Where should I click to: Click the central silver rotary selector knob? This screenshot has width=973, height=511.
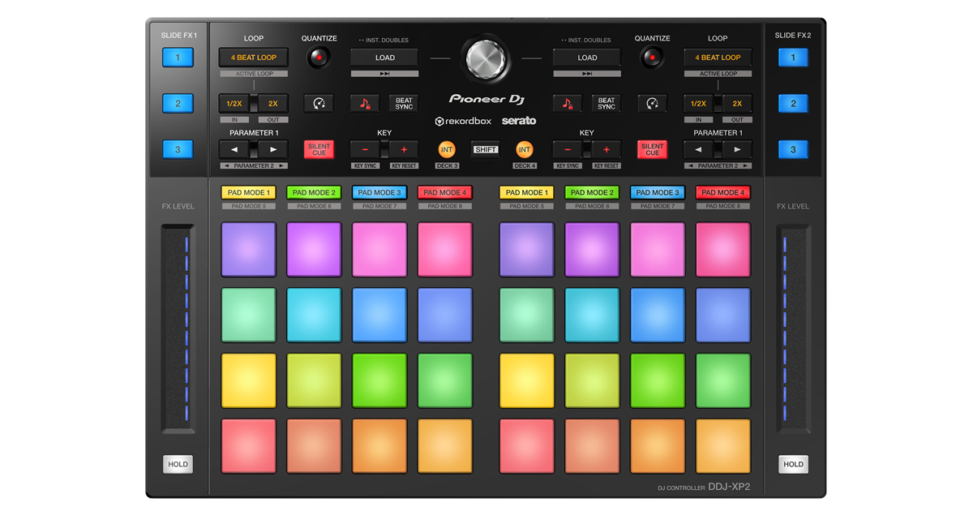[x=486, y=58]
